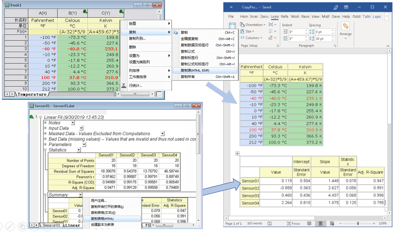Click the Web Layout view icon
Image resolution: width=394 pixels, height=232 pixels.
tap(331, 224)
